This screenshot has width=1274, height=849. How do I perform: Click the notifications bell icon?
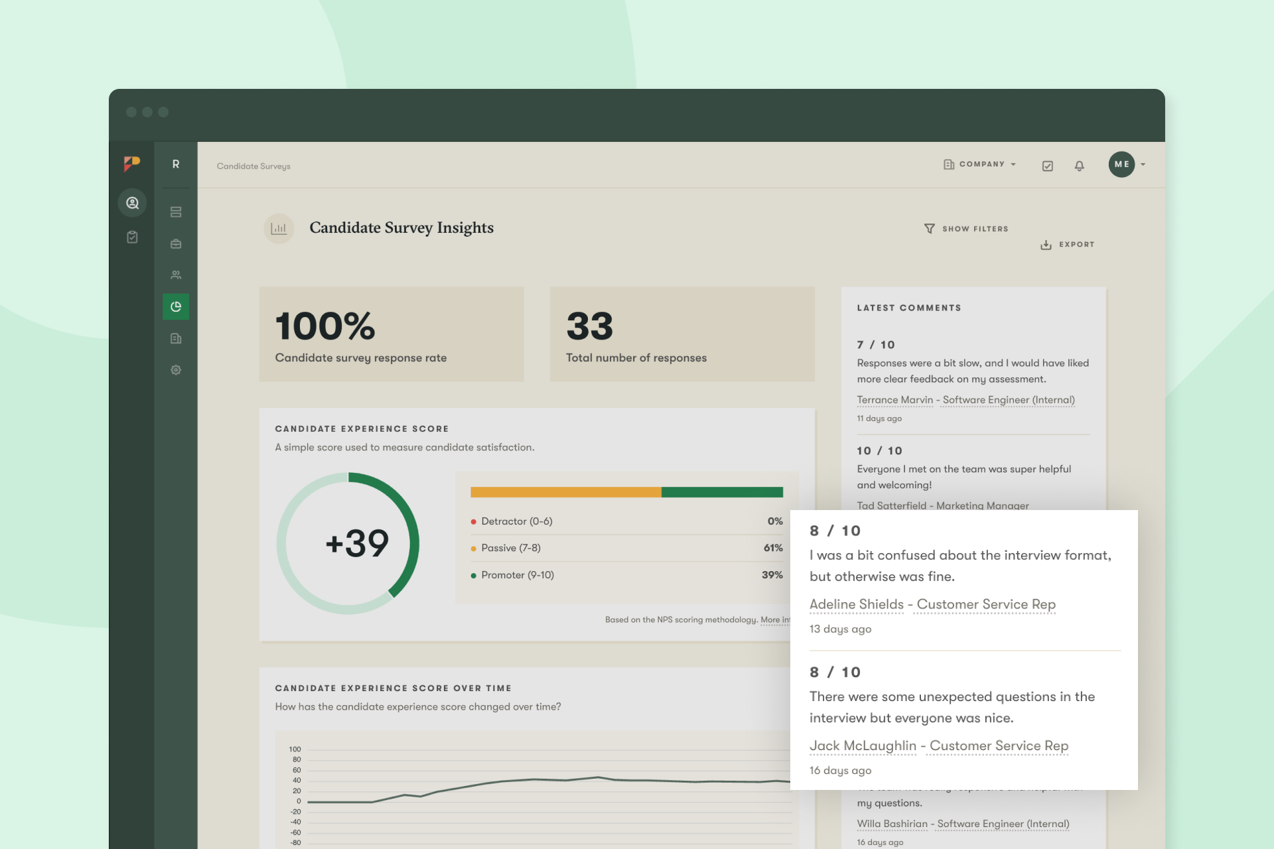(1079, 166)
